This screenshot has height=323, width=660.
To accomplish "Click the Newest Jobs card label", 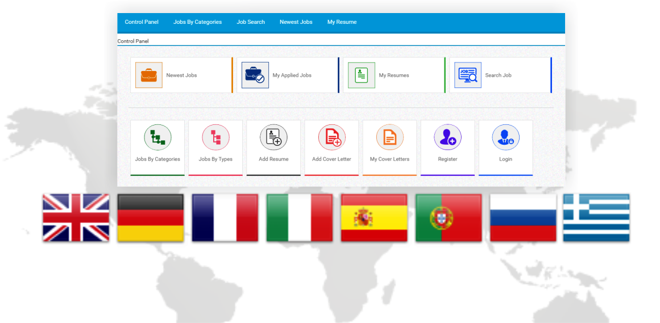I will pyautogui.click(x=181, y=75).
